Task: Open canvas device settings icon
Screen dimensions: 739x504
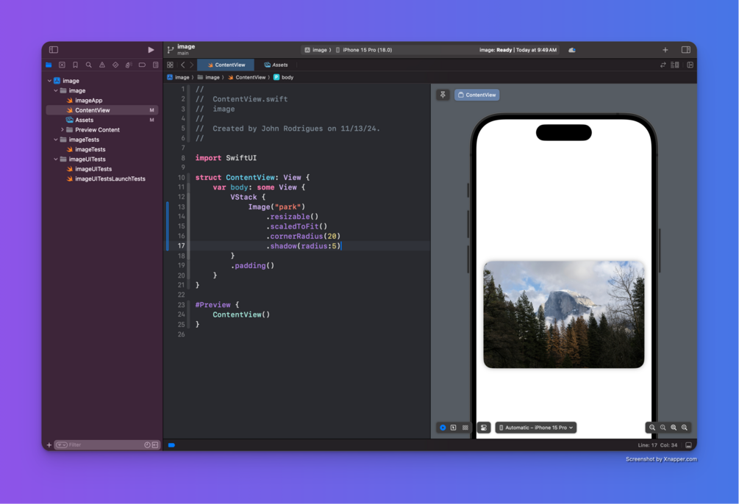Action: pyautogui.click(x=484, y=428)
